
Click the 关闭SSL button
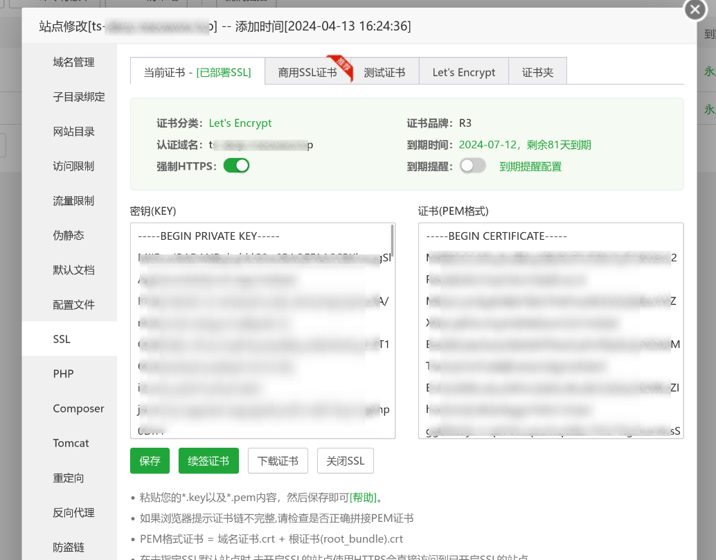point(346,461)
